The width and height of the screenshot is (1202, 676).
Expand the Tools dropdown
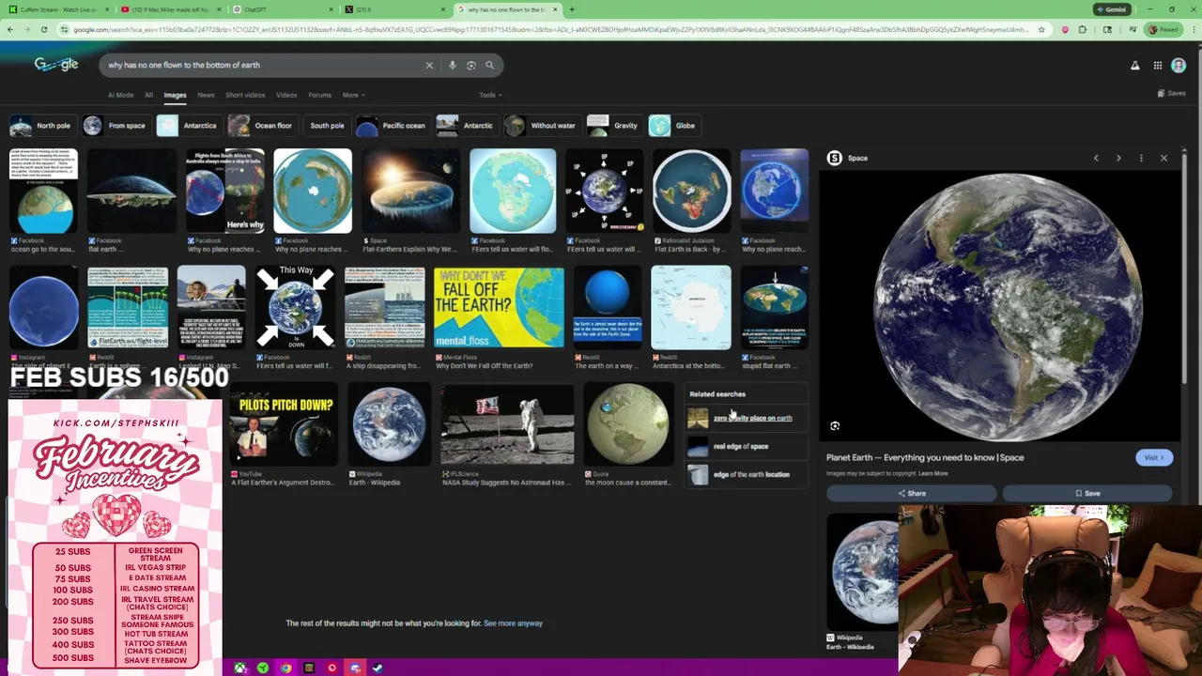(490, 95)
